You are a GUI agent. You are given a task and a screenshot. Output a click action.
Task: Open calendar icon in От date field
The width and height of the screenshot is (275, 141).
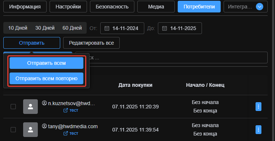(107, 28)
